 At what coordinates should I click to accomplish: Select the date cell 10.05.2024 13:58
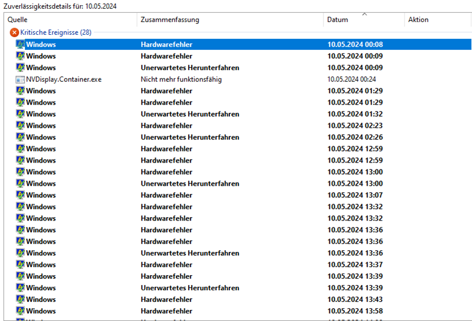(x=355, y=311)
